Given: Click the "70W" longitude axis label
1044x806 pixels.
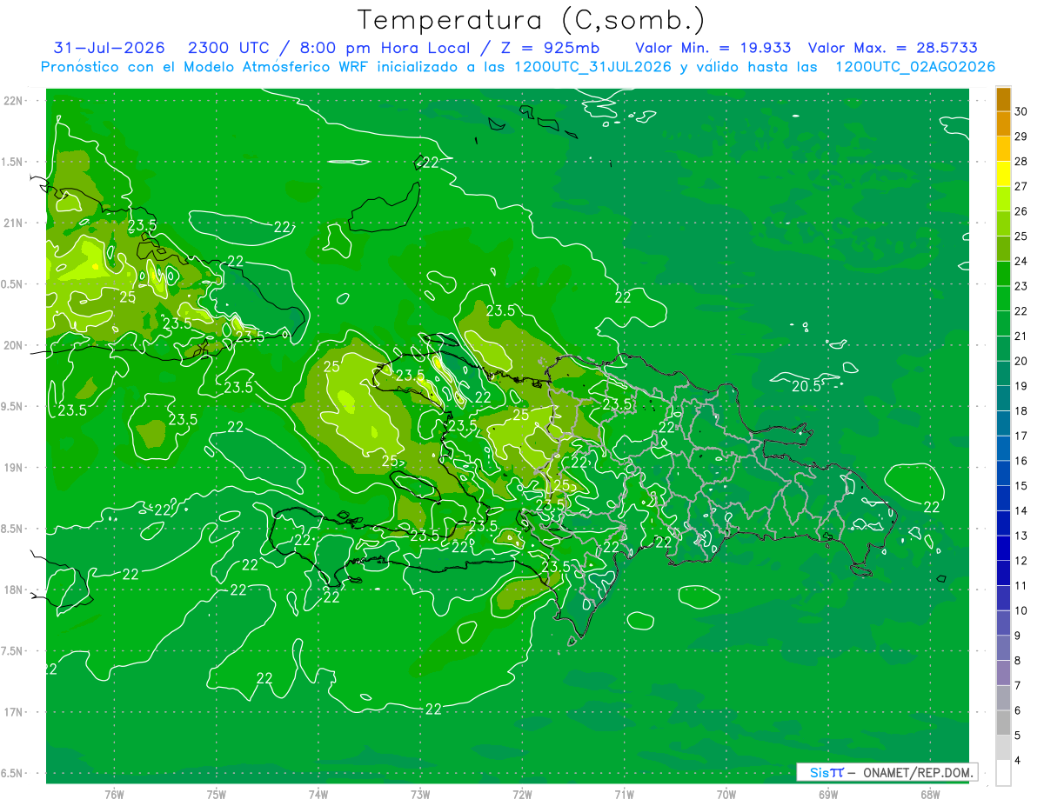Looking at the screenshot, I should point(726,795).
